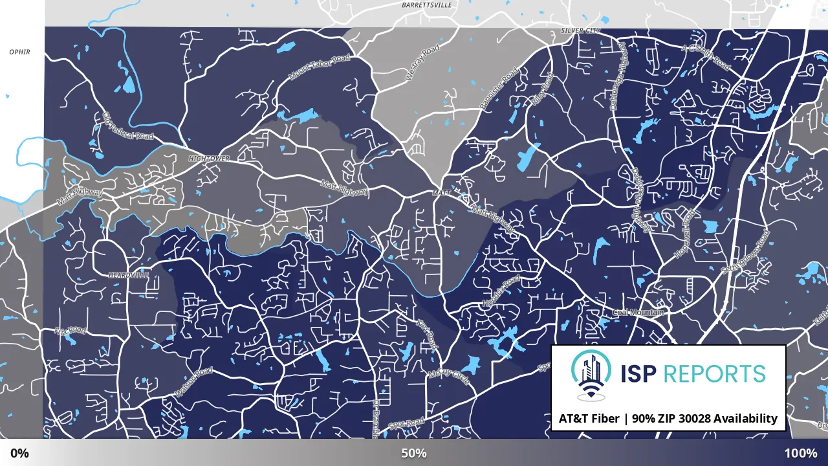Click the A C Smith Road label

tap(706, 58)
